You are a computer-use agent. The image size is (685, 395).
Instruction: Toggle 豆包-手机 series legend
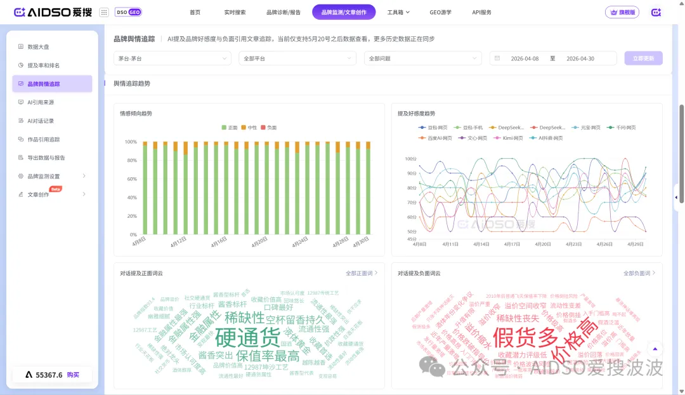coord(468,128)
